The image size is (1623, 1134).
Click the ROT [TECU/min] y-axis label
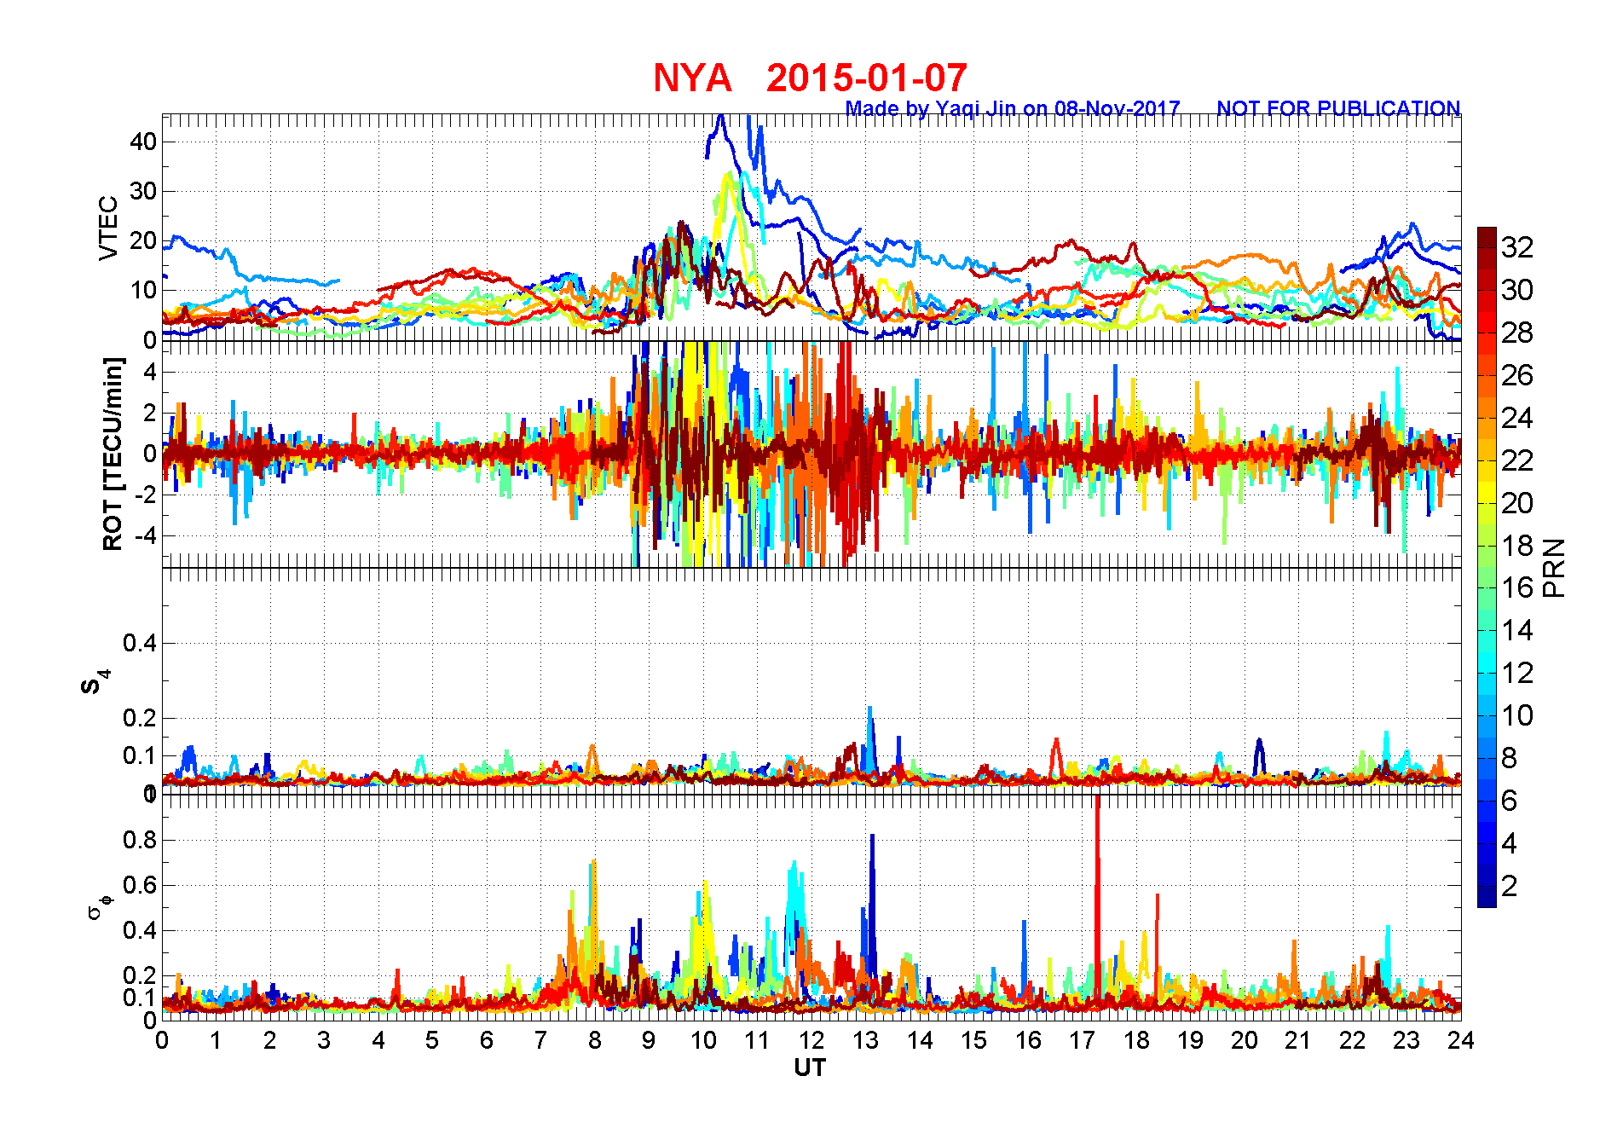pos(113,454)
